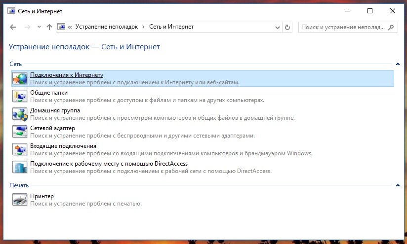Refresh the address bar location

287,27
